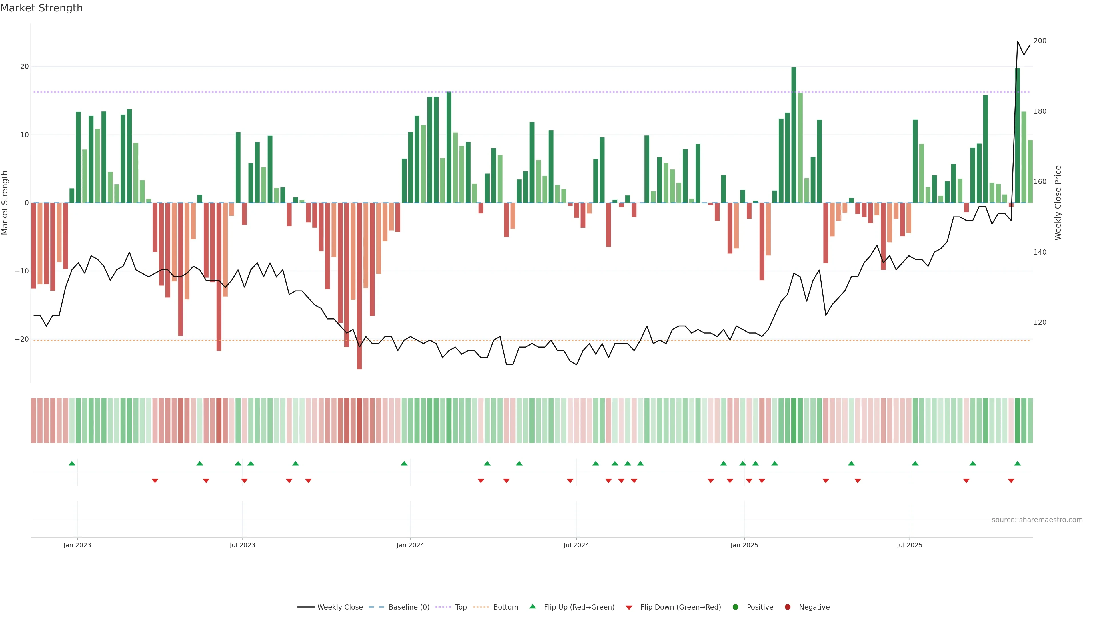The image size is (1097, 617).
Task: Click flip-up triangle just before Jan 2024
Action: [404, 463]
